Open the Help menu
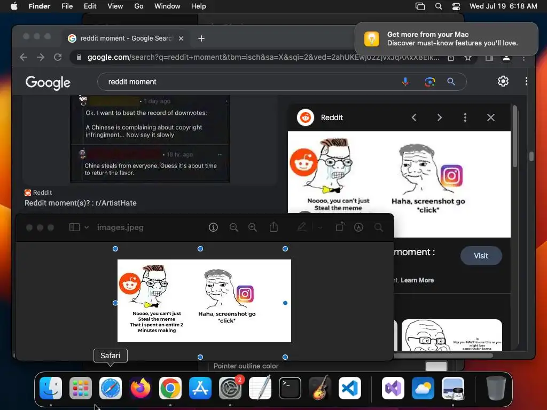 point(199,6)
